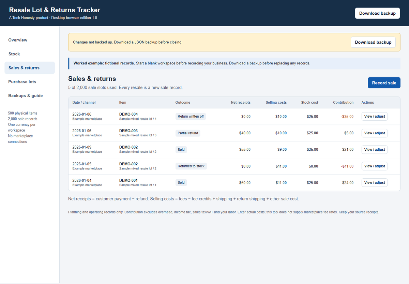The width and height of the screenshot is (409, 284).
Task: Click the $55.00 net receipts value
Action: [245, 150]
